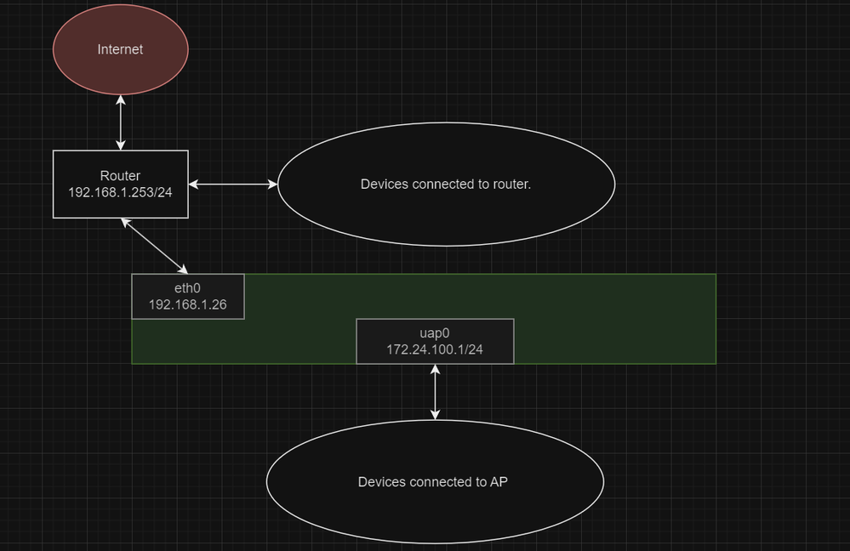Screen dimensions: 850x551
Task: Select the red Internet ellipse shape
Action: pos(120,49)
